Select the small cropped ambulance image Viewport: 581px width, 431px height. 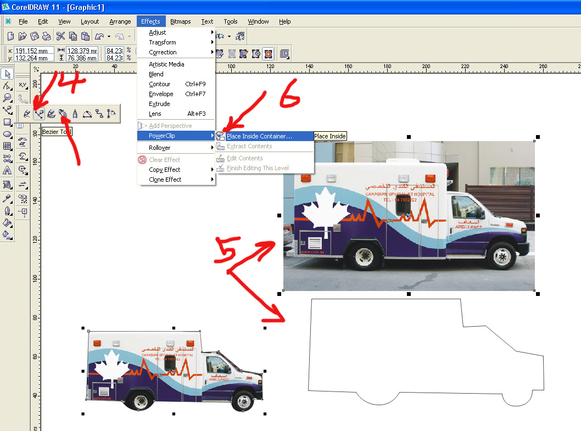pos(174,371)
